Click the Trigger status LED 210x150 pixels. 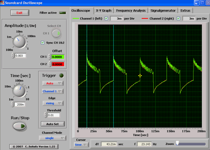point(62,76)
